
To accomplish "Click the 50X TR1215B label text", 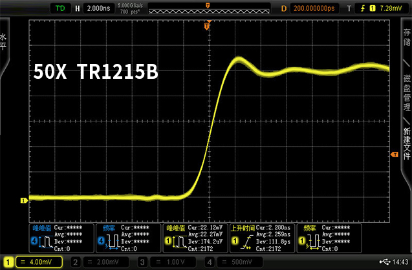I will [x=96, y=72].
